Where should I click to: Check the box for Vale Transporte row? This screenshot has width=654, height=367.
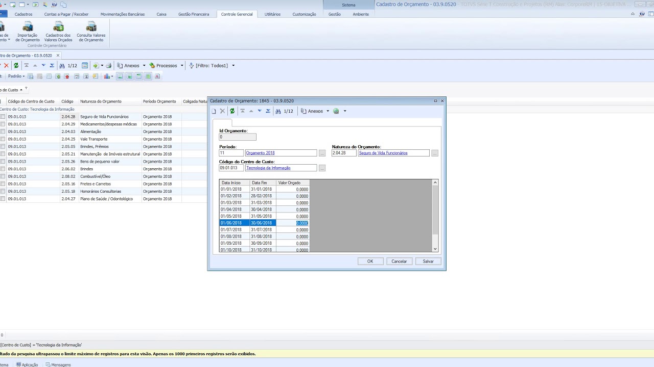pyautogui.click(x=3, y=139)
